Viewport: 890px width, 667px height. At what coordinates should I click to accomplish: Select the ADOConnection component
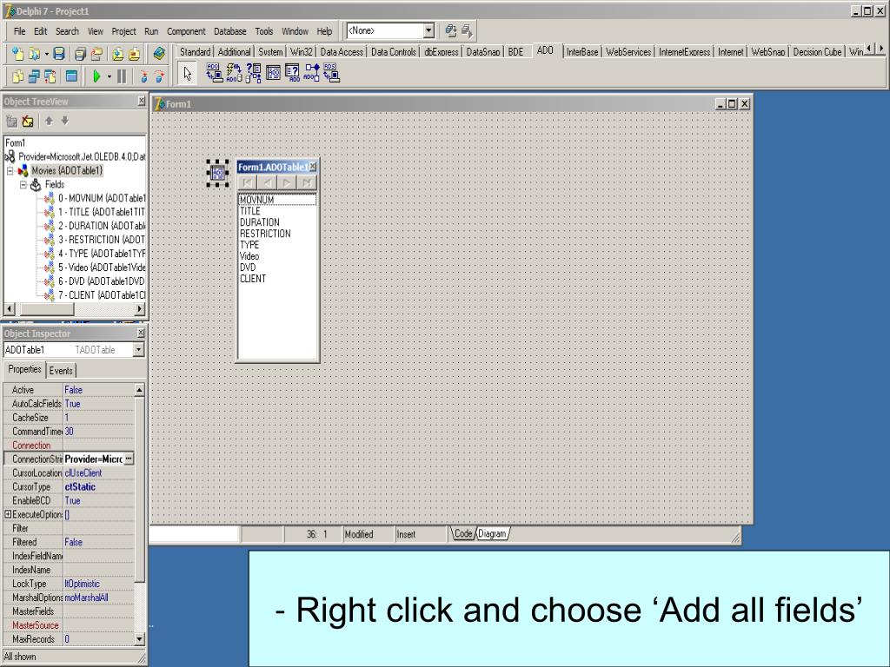[214, 73]
